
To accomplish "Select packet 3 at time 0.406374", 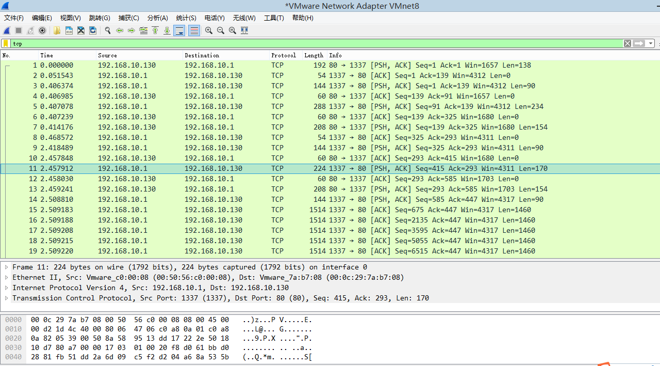I will [330, 86].
